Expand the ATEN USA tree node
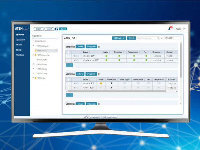This screenshot has height=150, width=200. (x=34, y=78)
